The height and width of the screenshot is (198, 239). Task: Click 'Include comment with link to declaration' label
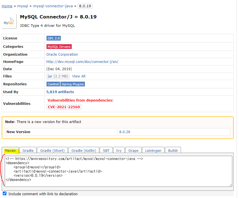[43, 194]
